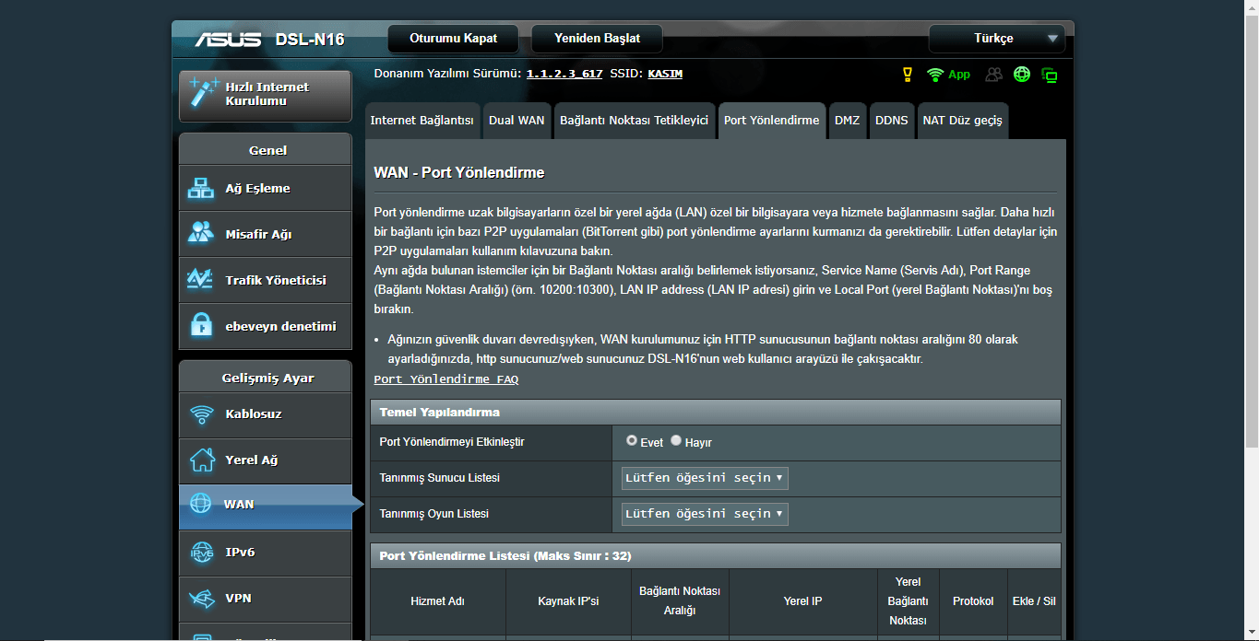Switch to DDNS tab
The image size is (1259, 641).
point(892,121)
